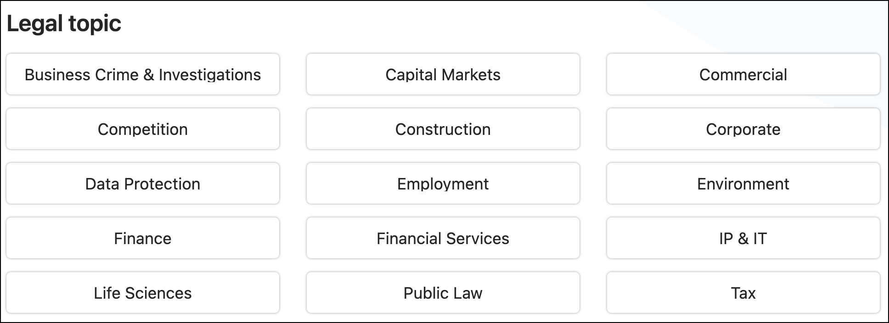This screenshot has height=323, width=889.
Task: Filter results by Data Protection
Action: [143, 184]
